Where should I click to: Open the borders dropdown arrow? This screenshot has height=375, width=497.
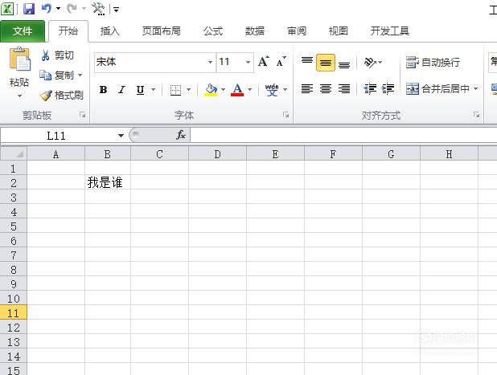tap(189, 90)
